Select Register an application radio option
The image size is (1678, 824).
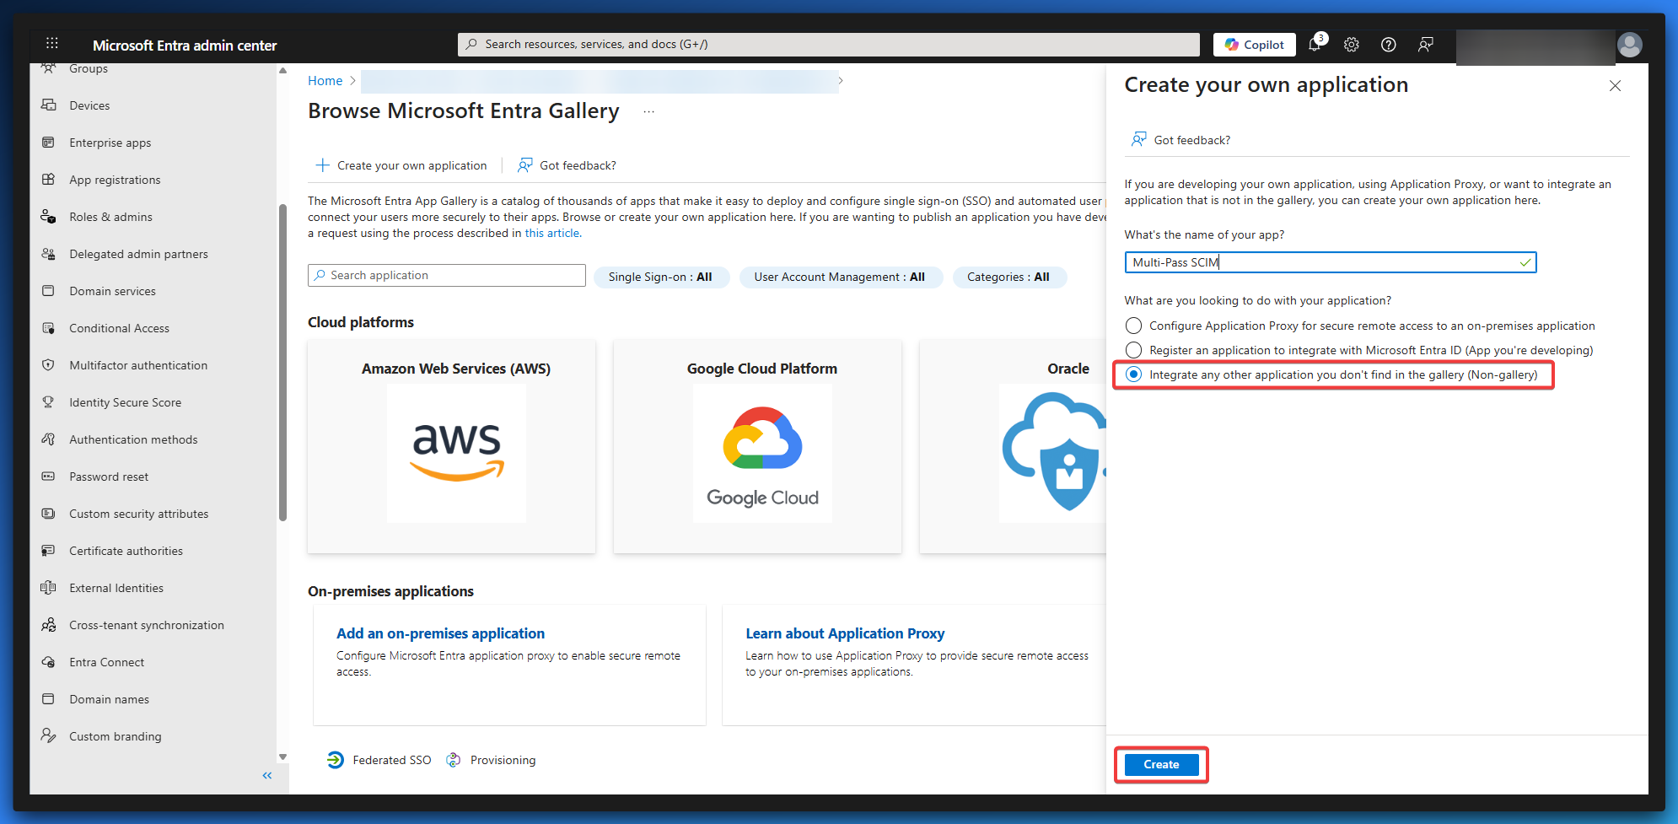[x=1134, y=350]
